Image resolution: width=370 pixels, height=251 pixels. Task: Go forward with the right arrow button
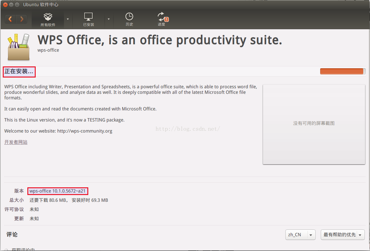tap(22, 19)
